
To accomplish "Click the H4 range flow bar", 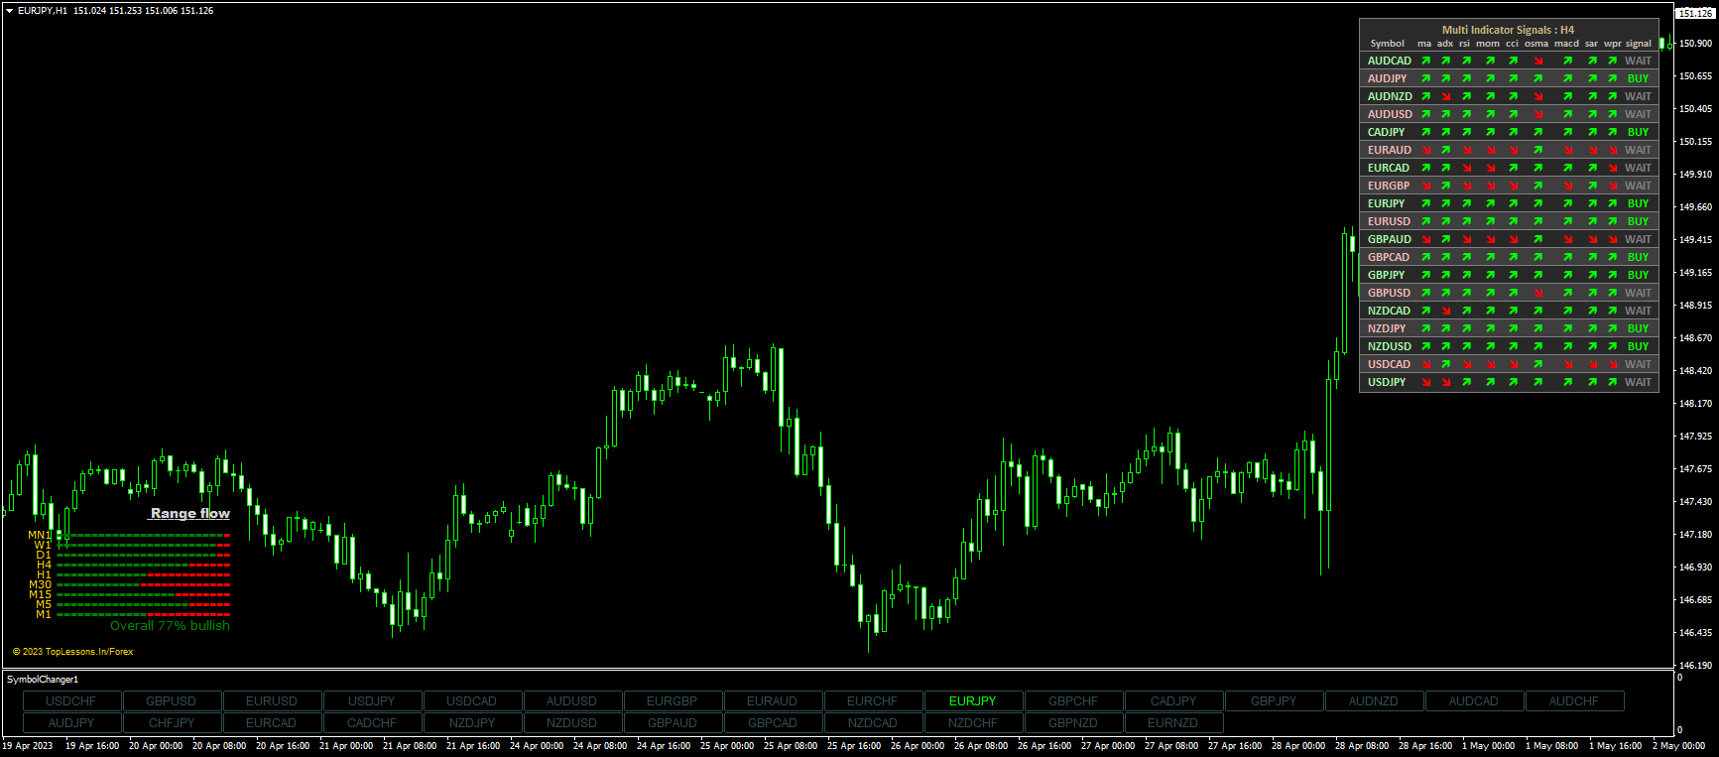I will pyautogui.click(x=143, y=566).
